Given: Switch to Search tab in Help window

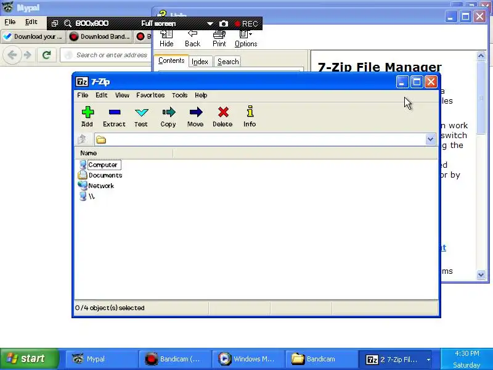Looking at the screenshot, I should pos(228,62).
